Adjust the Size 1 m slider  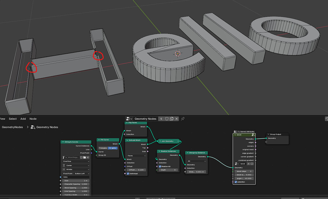pyautogui.click(x=76, y=181)
